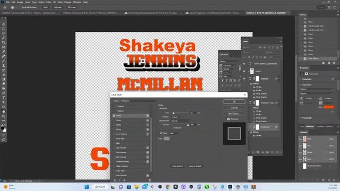Viewport: 340px width, 191px height.
Task: Toggle the Preview checkbox in Layer Style
Action: (228, 119)
